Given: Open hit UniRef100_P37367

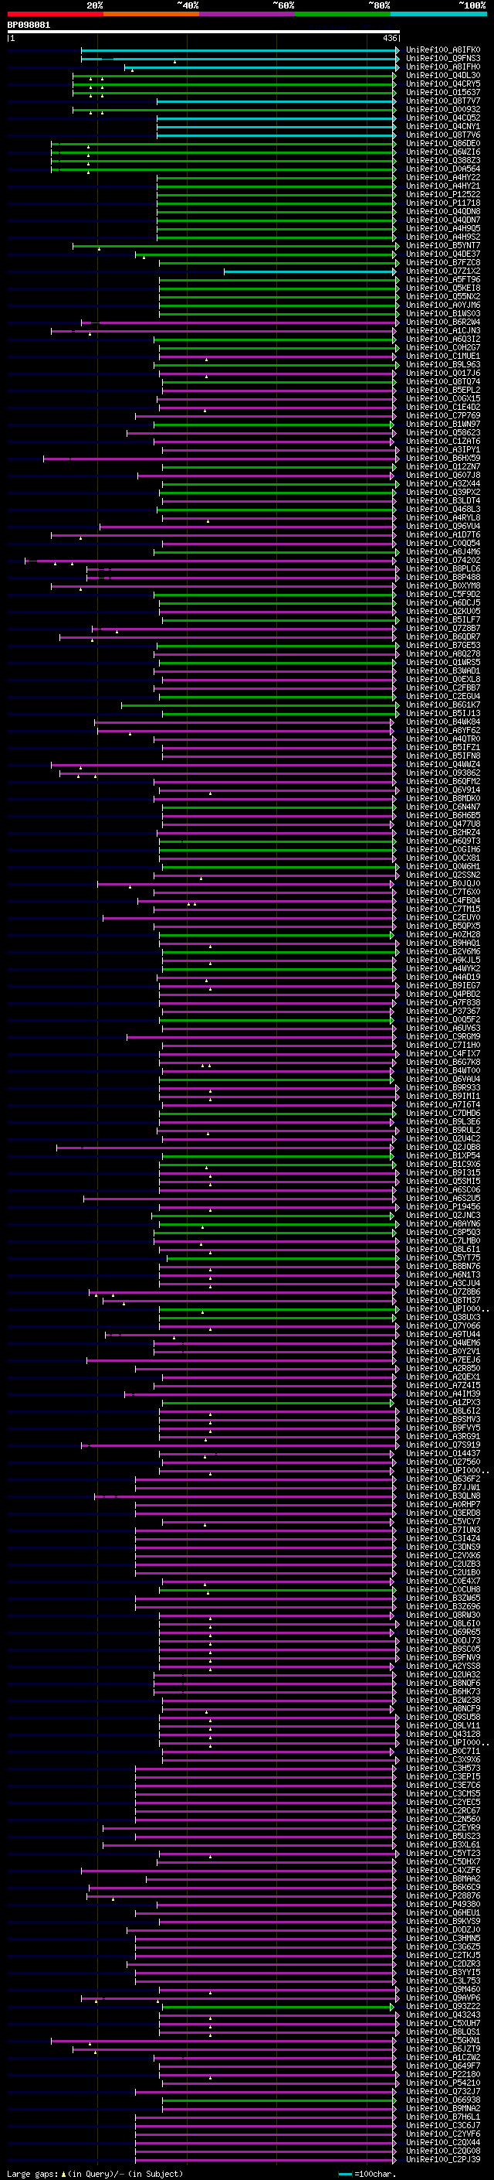Looking at the screenshot, I should point(443,1012).
